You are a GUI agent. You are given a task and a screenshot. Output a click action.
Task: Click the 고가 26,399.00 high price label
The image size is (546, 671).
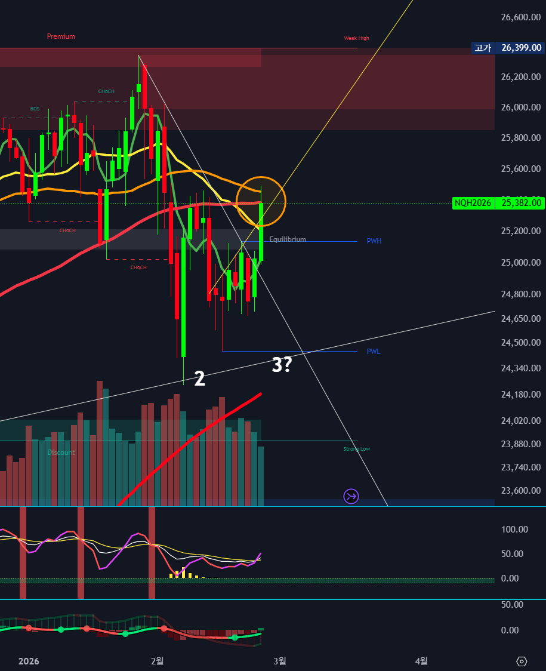[508, 48]
